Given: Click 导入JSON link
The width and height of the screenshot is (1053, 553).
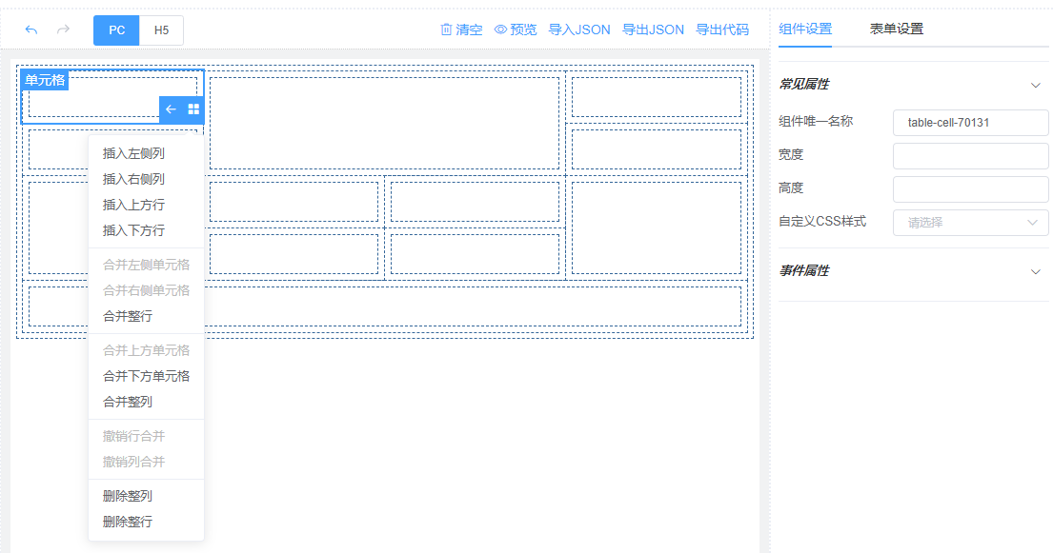Looking at the screenshot, I should 578,30.
